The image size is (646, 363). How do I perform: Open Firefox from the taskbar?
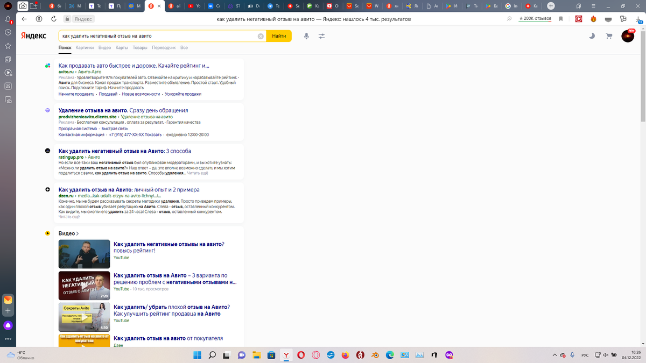click(345, 355)
